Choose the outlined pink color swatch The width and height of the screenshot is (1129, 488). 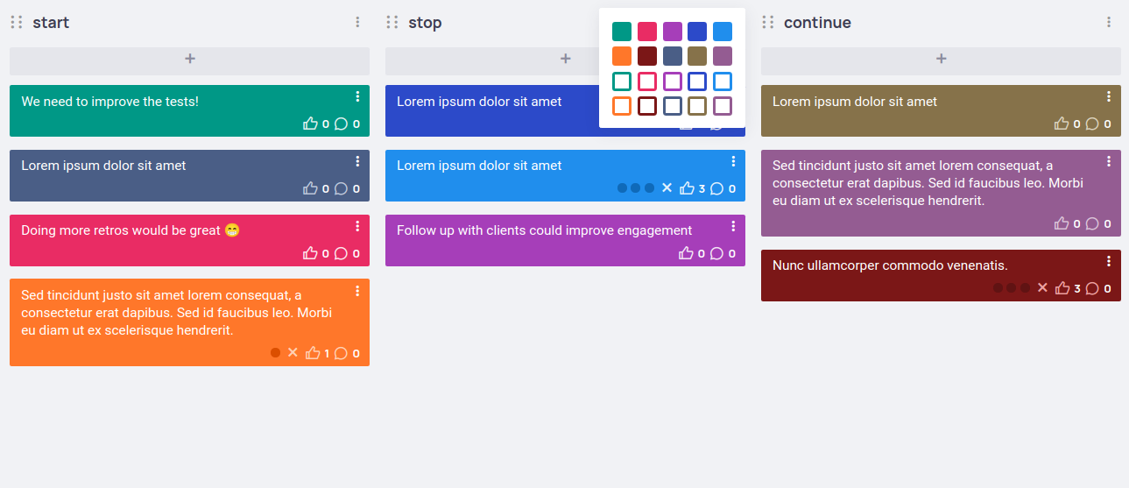coord(647,81)
